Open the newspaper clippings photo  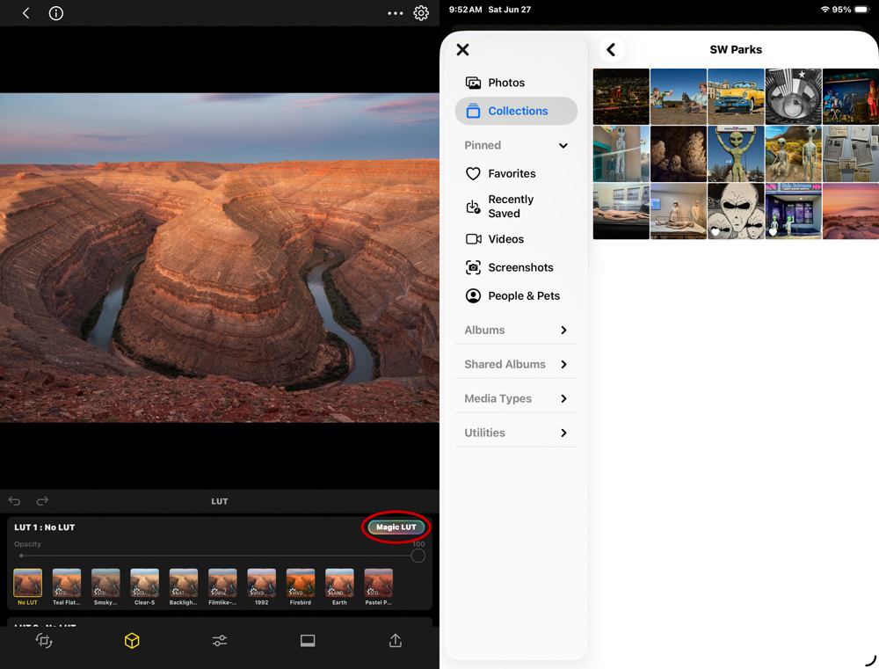pyautogui.click(x=850, y=154)
